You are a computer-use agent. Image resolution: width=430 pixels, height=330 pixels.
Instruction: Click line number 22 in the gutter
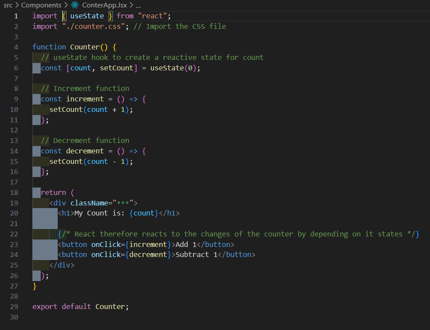click(14, 234)
